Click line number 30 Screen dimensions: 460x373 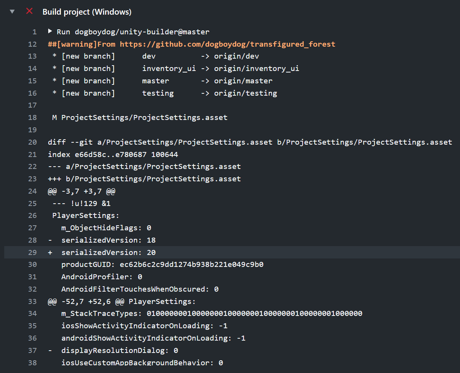tap(32, 265)
